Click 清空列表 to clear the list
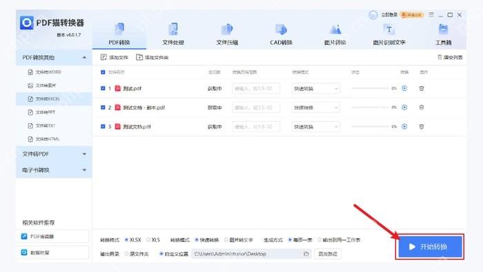Screen dimensions: 483x272 (x=450, y=57)
